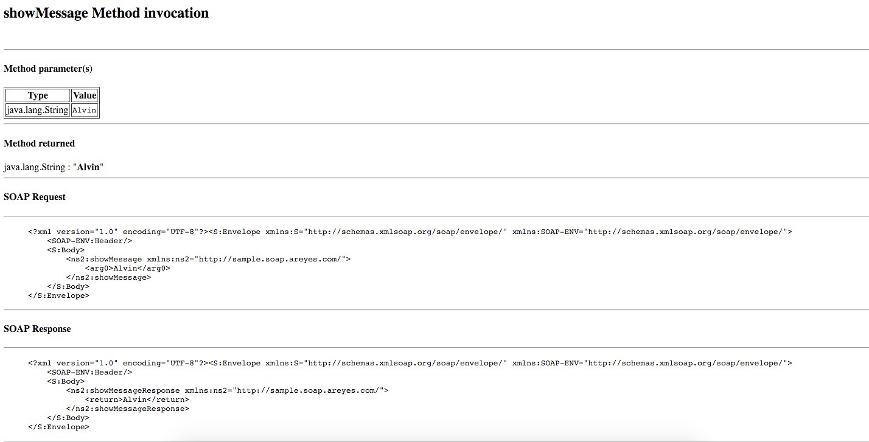The height and width of the screenshot is (442, 869).
Task: Select the <arg0>Alvin</arg0> line
Action: coord(128,268)
